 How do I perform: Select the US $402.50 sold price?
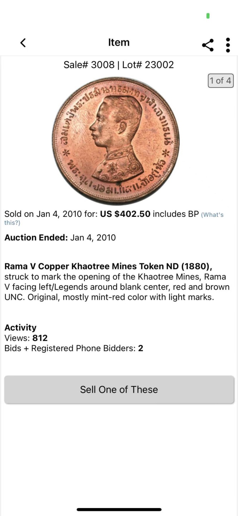[x=125, y=214]
